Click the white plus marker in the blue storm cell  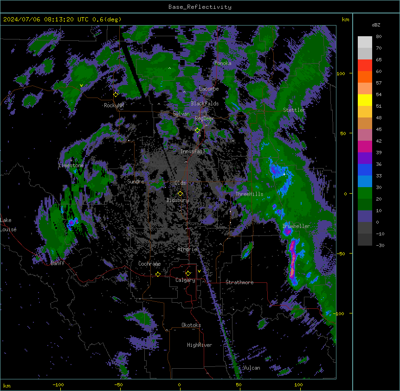[284, 174]
